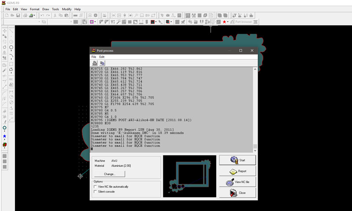Click the scroll up arrow of console output
Image resolution: width=352 pixels, height=211 pixels.
(x=255, y=69)
